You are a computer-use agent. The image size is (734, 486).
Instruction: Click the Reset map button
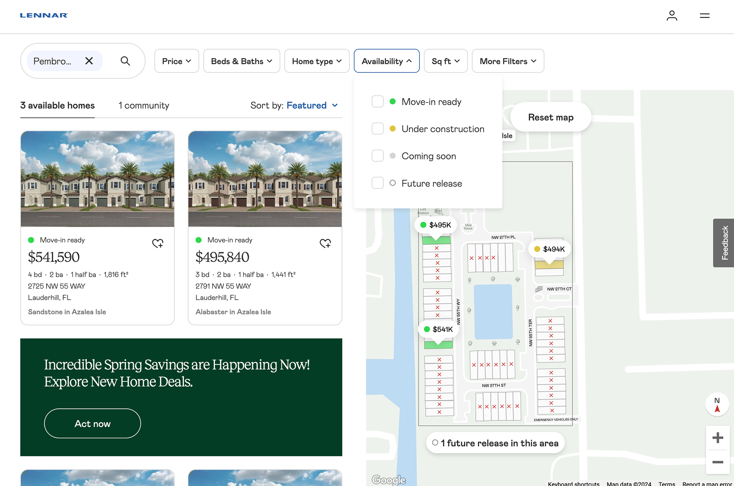point(550,117)
